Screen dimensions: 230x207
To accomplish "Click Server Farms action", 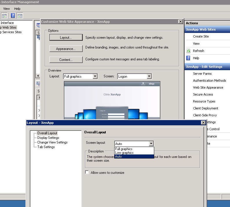I will coord(202,74).
